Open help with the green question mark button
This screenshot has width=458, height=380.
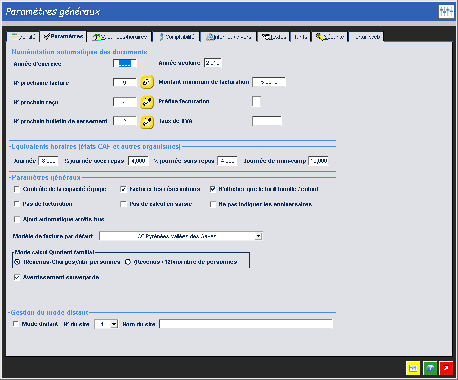pos(430,368)
